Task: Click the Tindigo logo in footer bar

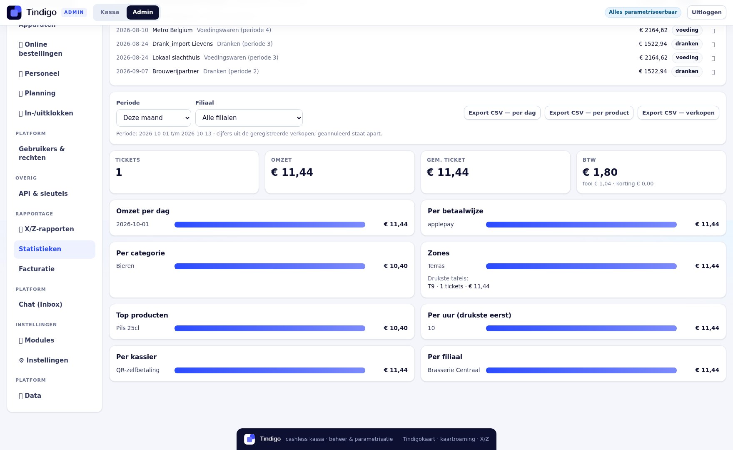Action: click(249, 439)
